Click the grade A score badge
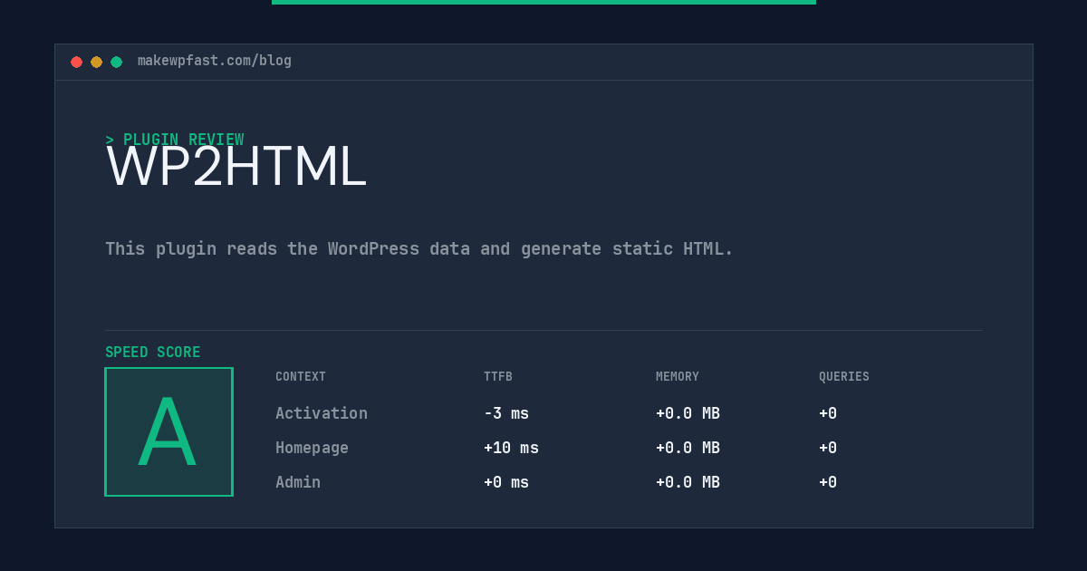Image resolution: width=1087 pixels, height=571 pixels. click(x=168, y=431)
